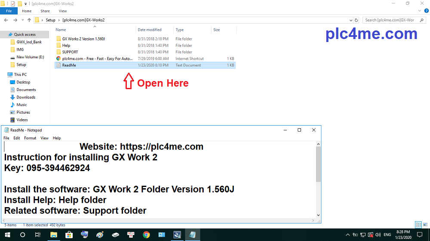Show hidden system tray icons
The width and height of the screenshot is (430, 241).
(347, 235)
